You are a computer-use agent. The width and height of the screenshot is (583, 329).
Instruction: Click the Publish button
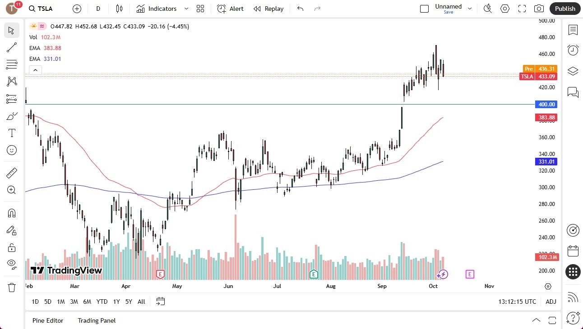pos(564,9)
